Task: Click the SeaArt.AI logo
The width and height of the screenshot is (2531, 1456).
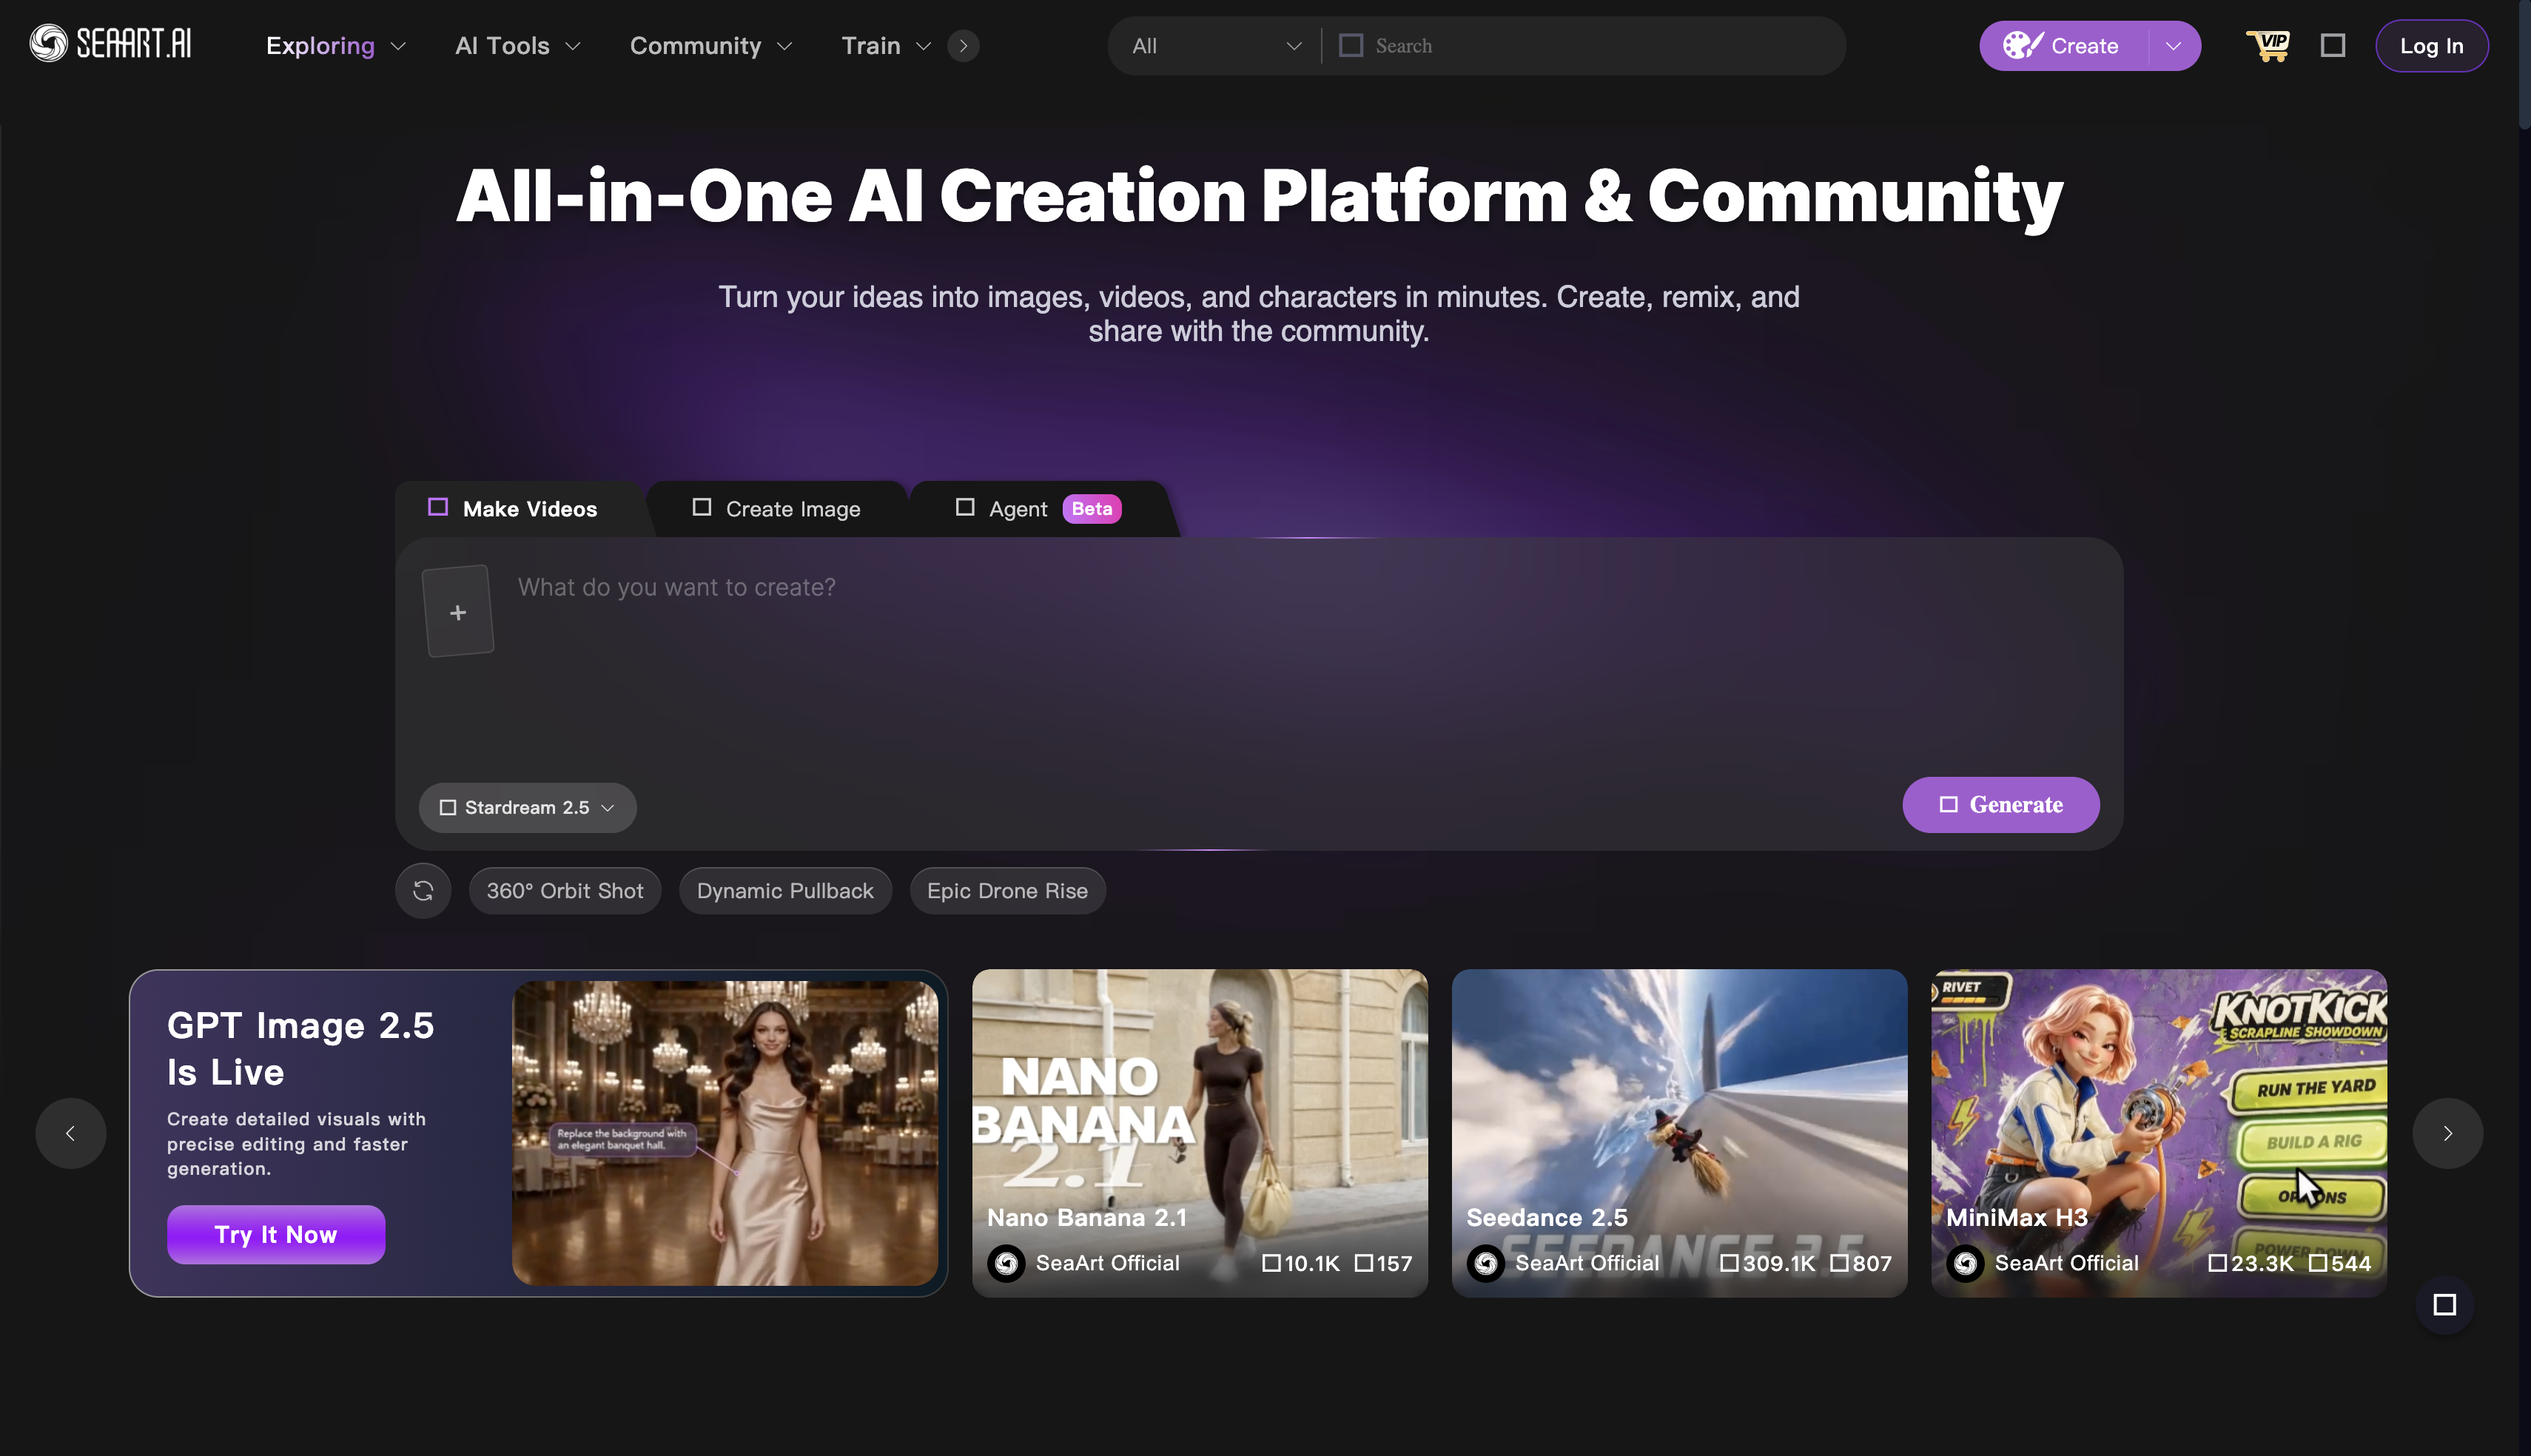Action: pos(110,44)
